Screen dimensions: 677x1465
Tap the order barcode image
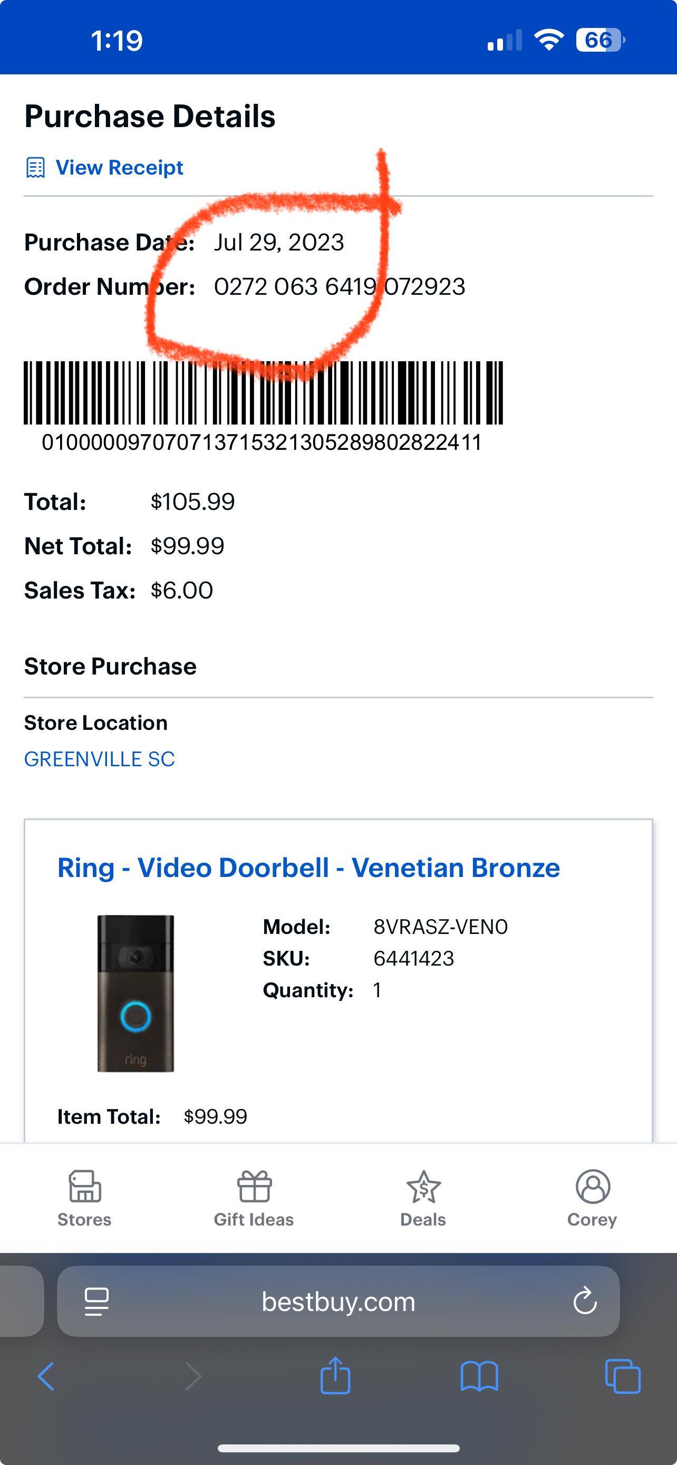pos(263,392)
